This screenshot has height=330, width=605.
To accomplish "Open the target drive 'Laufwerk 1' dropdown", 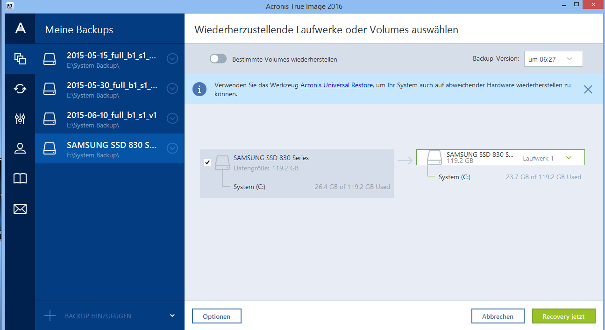I will [x=568, y=158].
